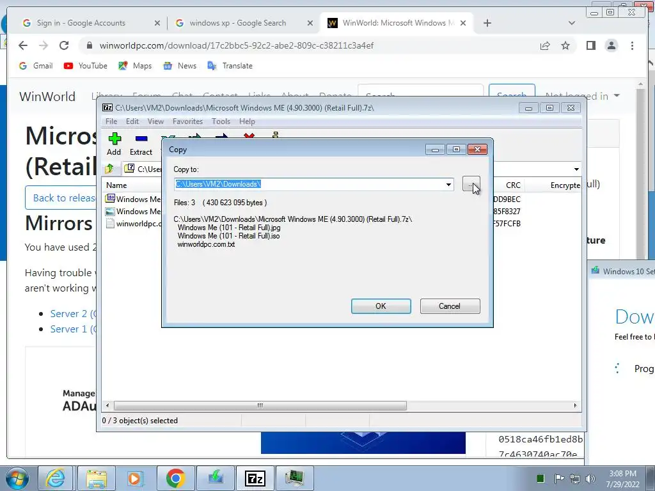This screenshot has height=491, width=655.
Task: Close the WinWorld browser tab
Action: 463,23
